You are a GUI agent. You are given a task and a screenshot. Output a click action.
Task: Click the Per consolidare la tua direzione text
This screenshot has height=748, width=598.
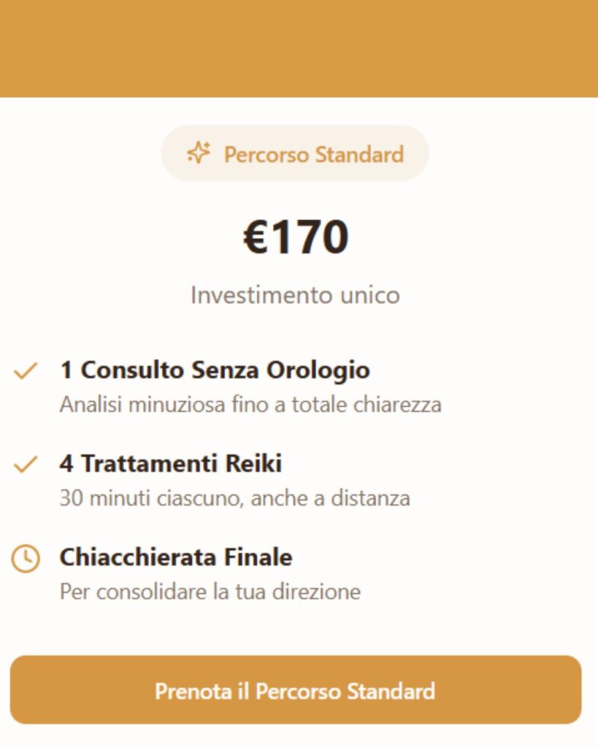point(210,591)
